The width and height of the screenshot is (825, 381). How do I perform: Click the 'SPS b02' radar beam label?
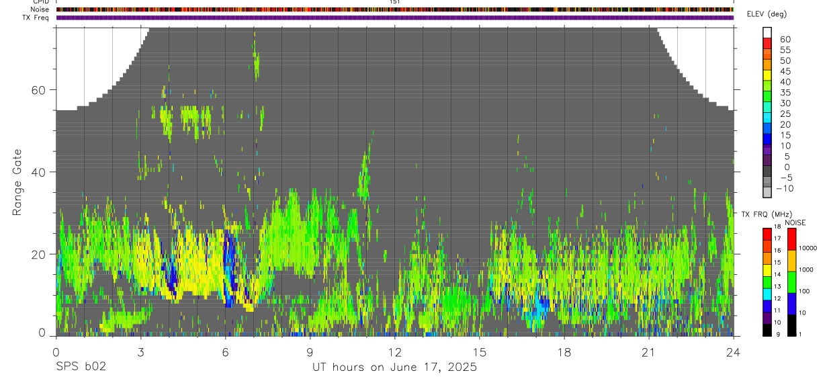click(81, 367)
